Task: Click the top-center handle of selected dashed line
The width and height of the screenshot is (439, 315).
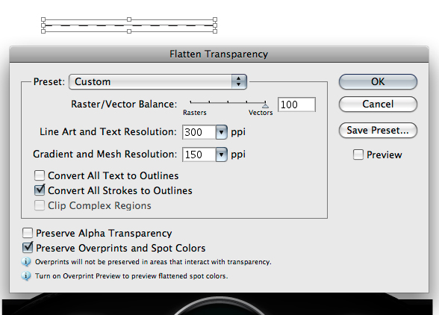Action: 129,19
